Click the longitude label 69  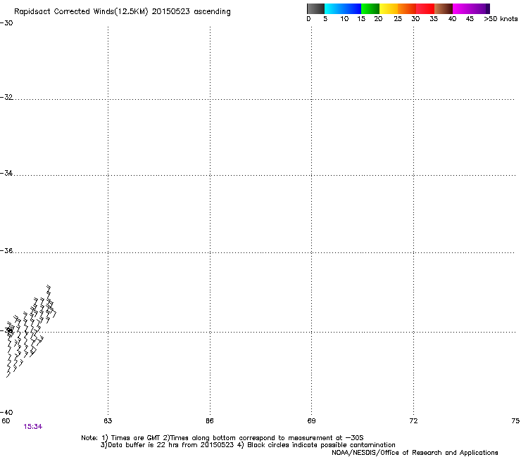click(311, 421)
